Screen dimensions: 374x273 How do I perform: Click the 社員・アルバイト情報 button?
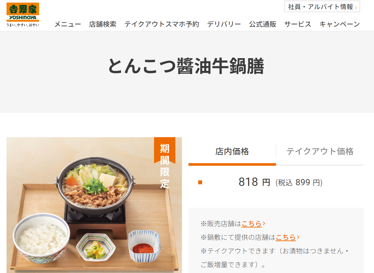click(x=322, y=6)
